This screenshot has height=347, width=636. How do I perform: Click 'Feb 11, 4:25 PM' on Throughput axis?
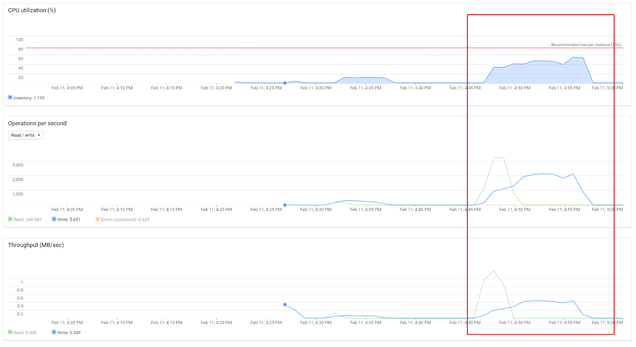[266, 322]
